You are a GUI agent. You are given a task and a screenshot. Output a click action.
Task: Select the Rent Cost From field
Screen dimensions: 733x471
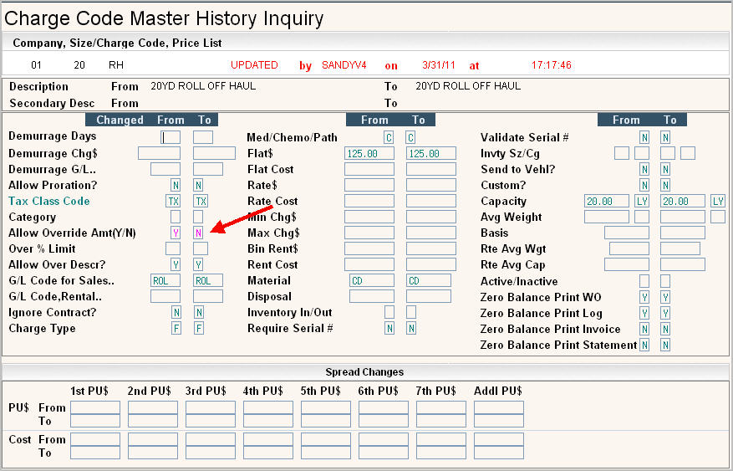click(369, 264)
